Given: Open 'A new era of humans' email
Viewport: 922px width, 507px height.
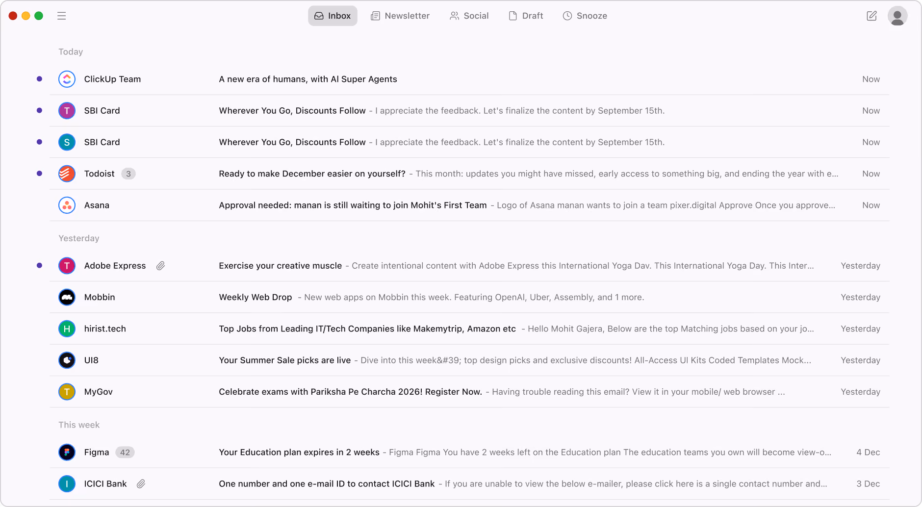Looking at the screenshot, I should 308,79.
